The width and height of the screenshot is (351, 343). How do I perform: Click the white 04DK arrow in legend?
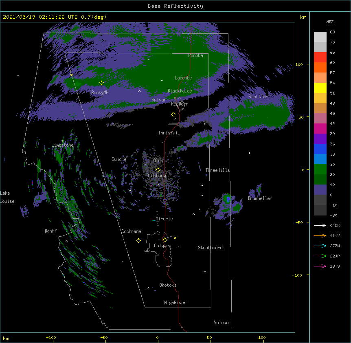tap(320, 225)
